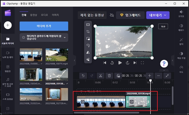Click the trash delete icon

point(109,76)
